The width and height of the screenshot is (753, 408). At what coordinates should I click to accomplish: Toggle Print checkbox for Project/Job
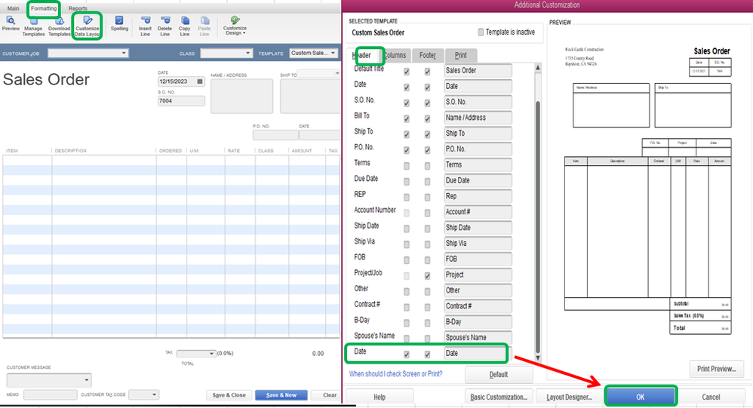[427, 276]
